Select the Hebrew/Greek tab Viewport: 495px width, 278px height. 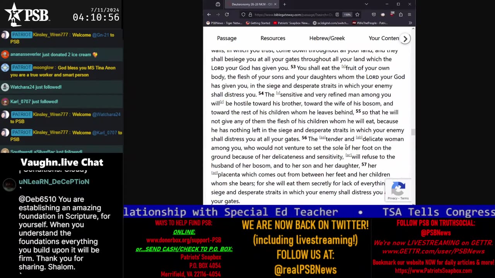pyautogui.click(x=327, y=38)
